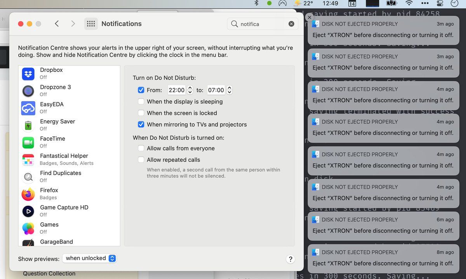466x279 pixels.
Task: Select the Game Capture HD icon
Action: (x=28, y=211)
